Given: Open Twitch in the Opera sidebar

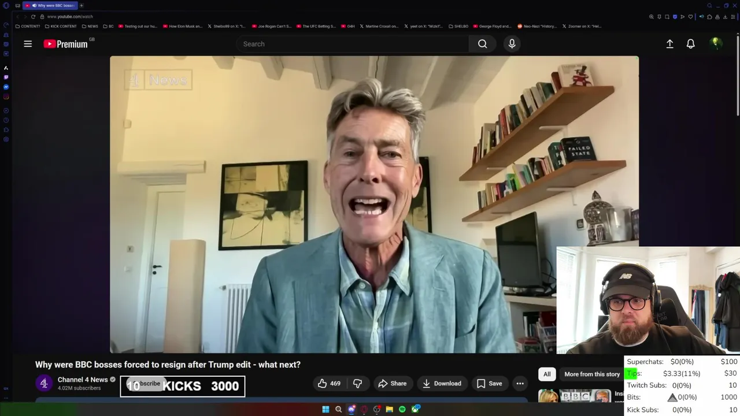Looking at the screenshot, I should [6, 77].
